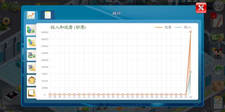Select the data point for date 04

(x=186, y=94)
